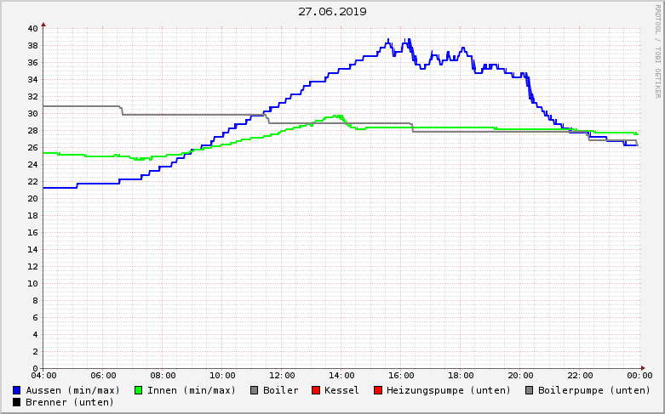The image size is (665, 414).
Task: Click the 20:00 x-axis label
Action: (520, 376)
